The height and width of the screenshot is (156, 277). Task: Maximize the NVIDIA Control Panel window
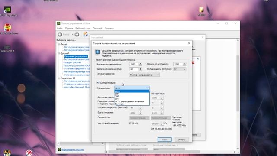pyautogui.click(x=227, y=23)
